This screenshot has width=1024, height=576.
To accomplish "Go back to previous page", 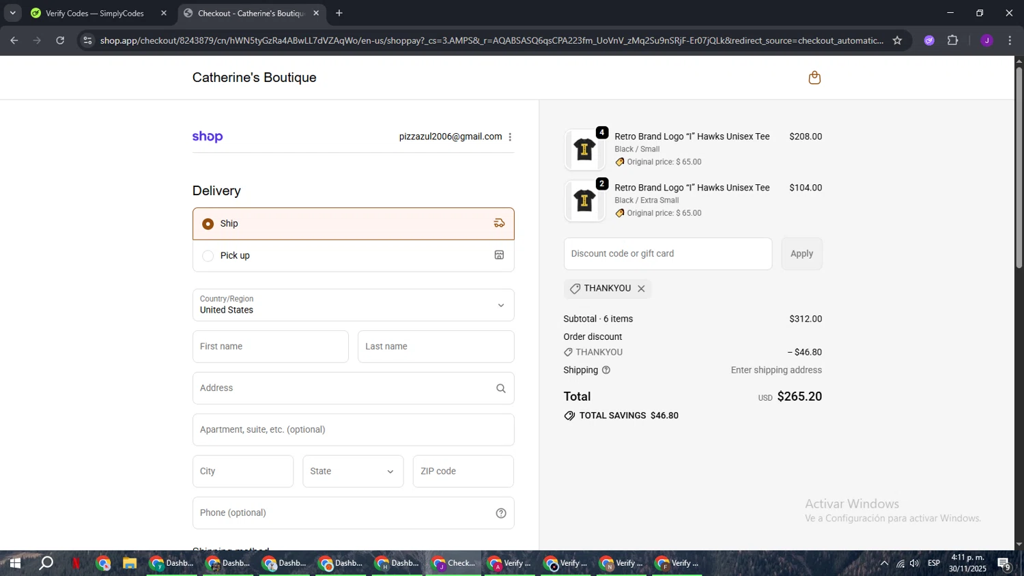I will [14, 40].
